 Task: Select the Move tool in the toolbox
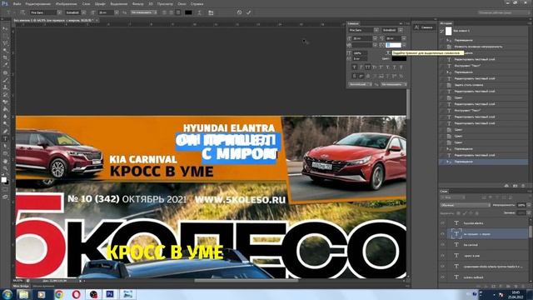tap(5, 28)
